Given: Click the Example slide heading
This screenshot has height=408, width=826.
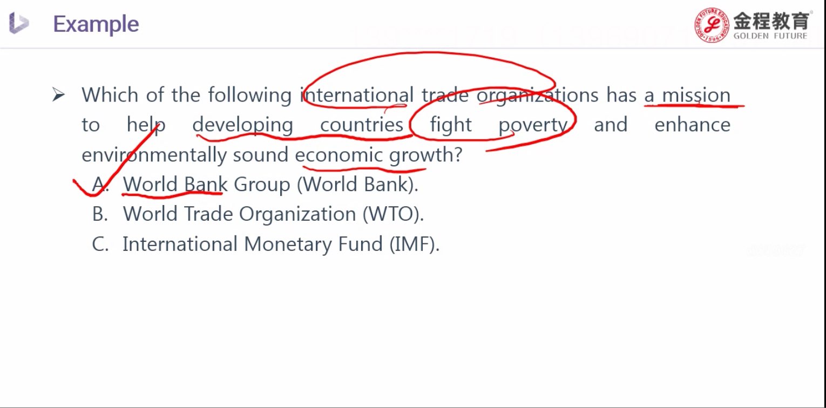Looking at the screenshot, I should [x=96, y=24].
